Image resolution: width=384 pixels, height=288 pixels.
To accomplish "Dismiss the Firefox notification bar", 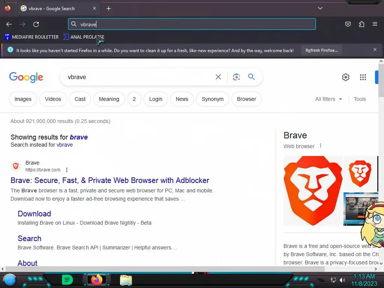I will click(375, 50).
